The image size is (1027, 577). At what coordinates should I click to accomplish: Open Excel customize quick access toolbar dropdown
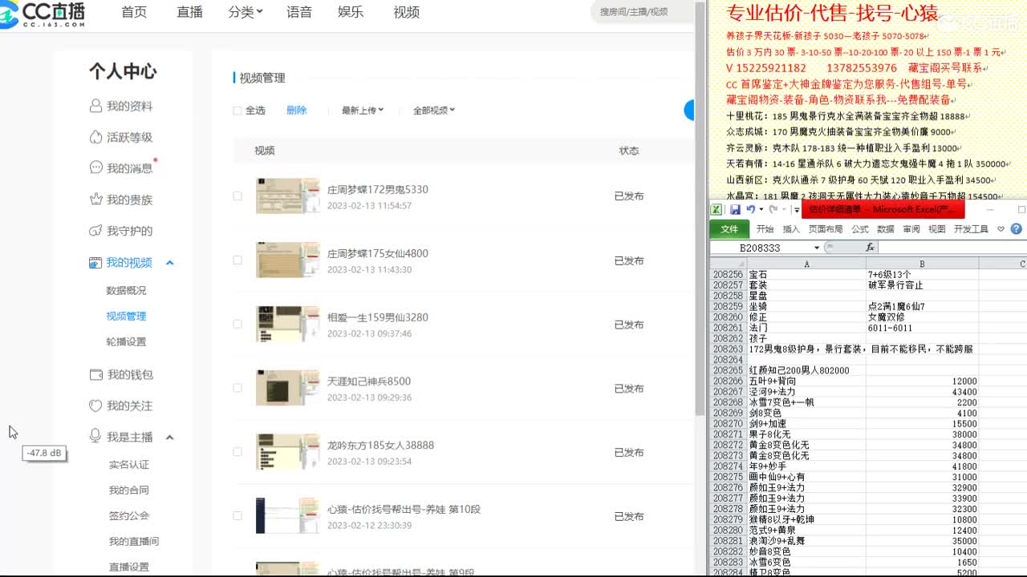796,210
